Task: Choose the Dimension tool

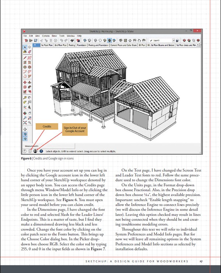Action: (x=29, y=98)
